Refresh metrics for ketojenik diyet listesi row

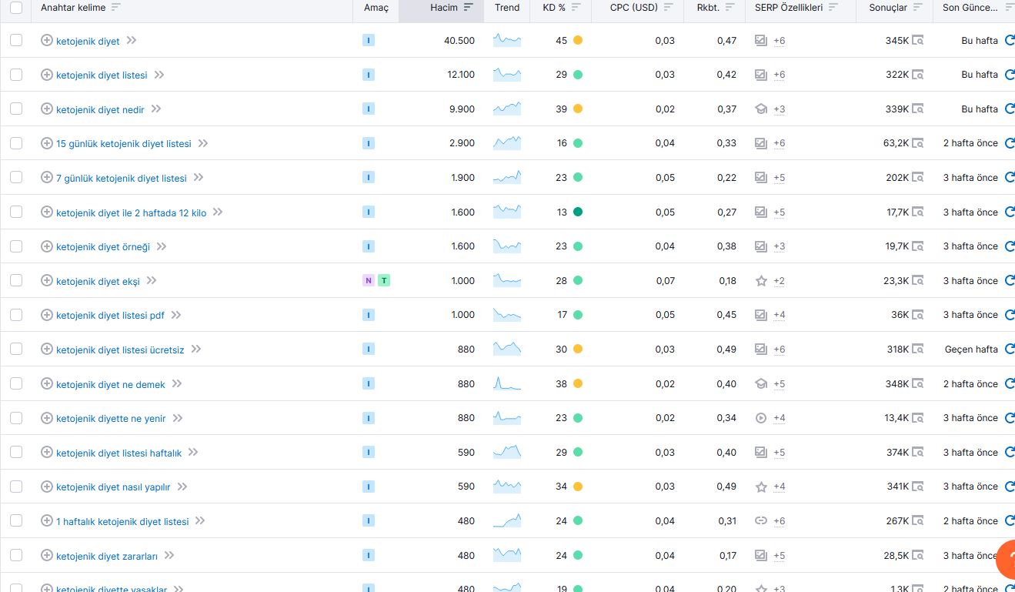click(x=1010, y=75)
